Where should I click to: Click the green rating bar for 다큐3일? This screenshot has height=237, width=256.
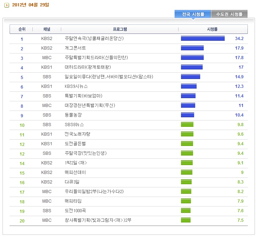pos(186,182)
